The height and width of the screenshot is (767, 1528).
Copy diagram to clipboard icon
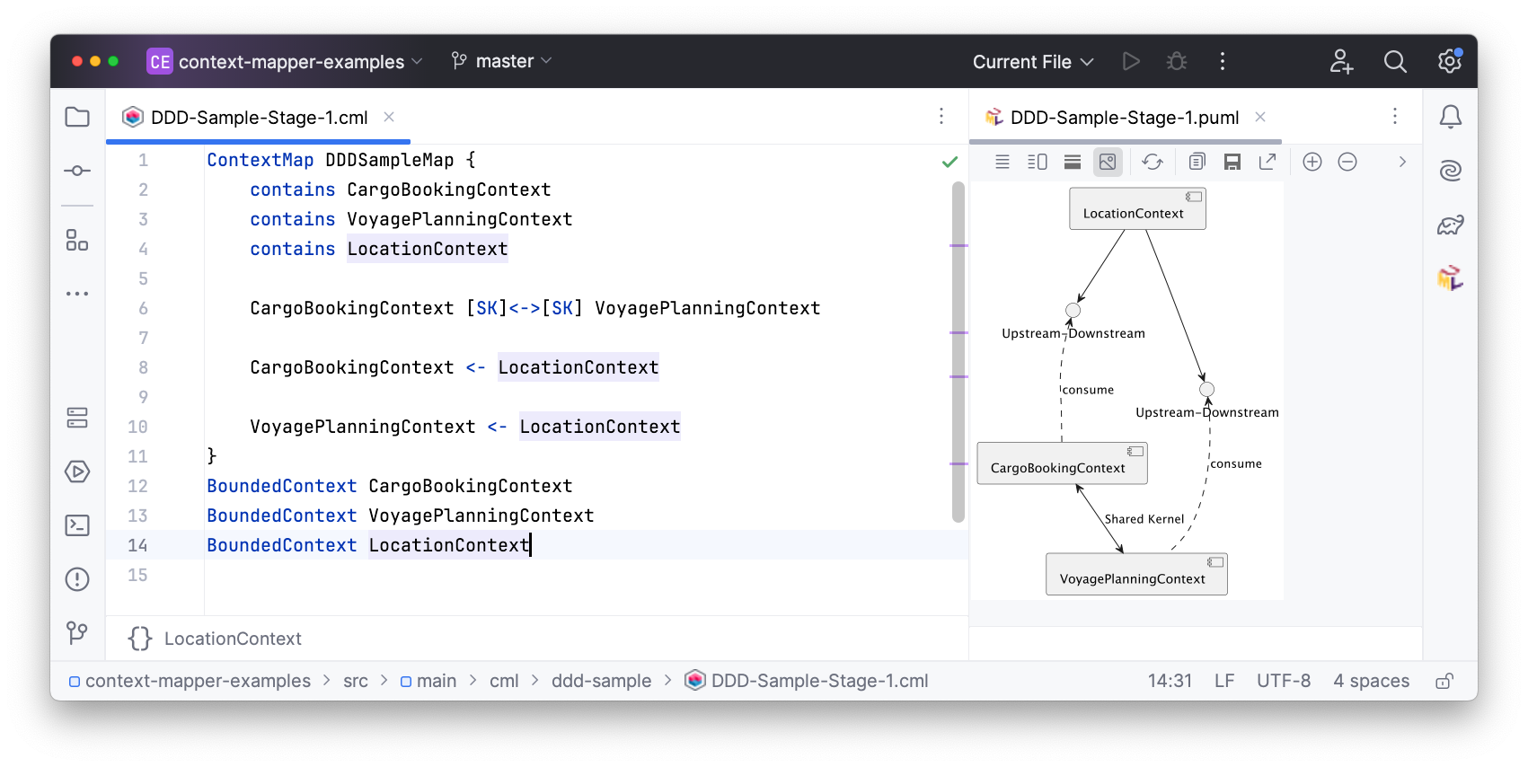pyautogui.click(x=1197, y=162)
